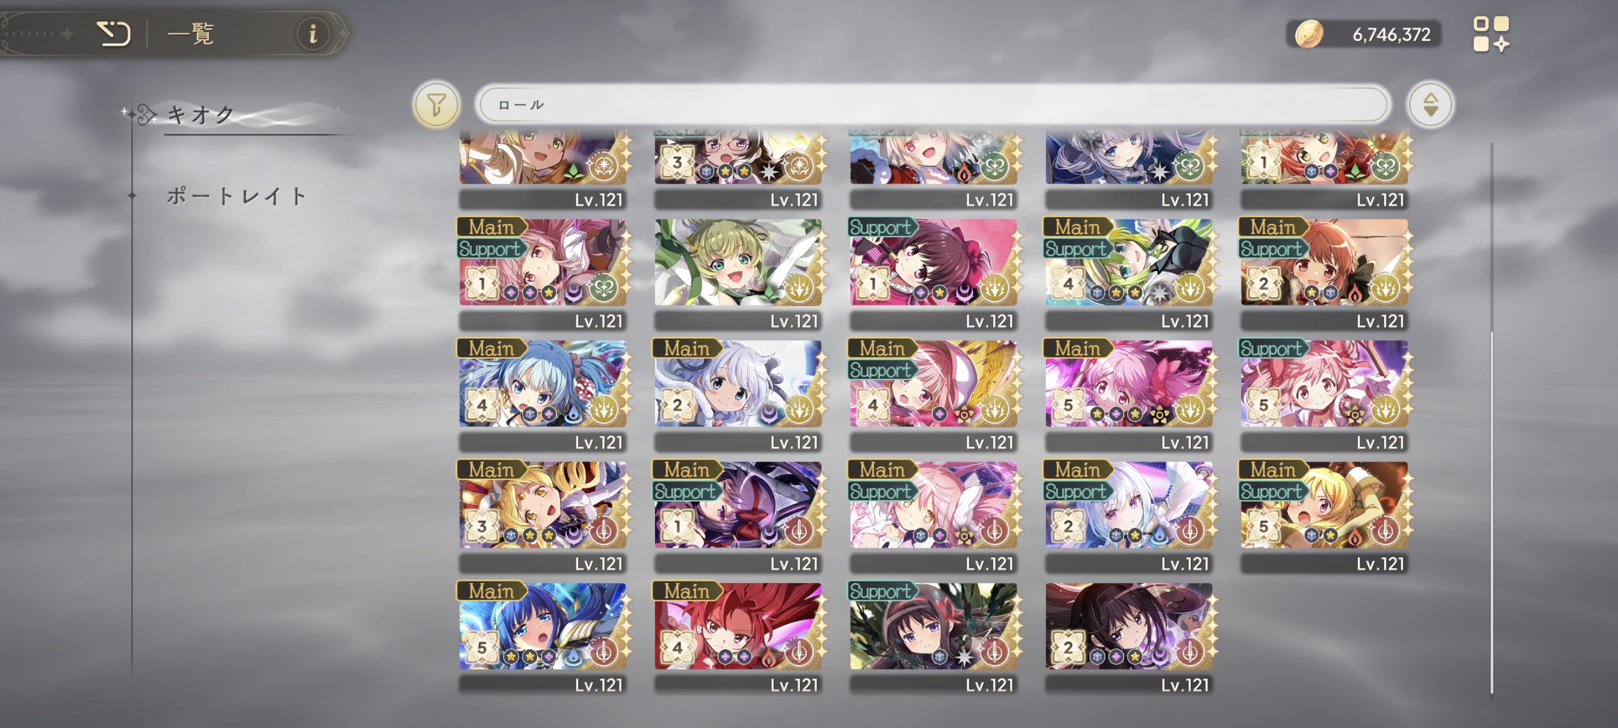Select the purple dark-armored Main Support card
This screenshot has width=1618, height=728.
(x=737, y=516)
